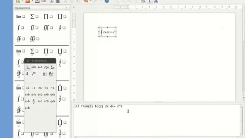Insert the a*b multiplication element
Image resolution: width=245 pixels, height=138 pixels.
coord(46,95)
